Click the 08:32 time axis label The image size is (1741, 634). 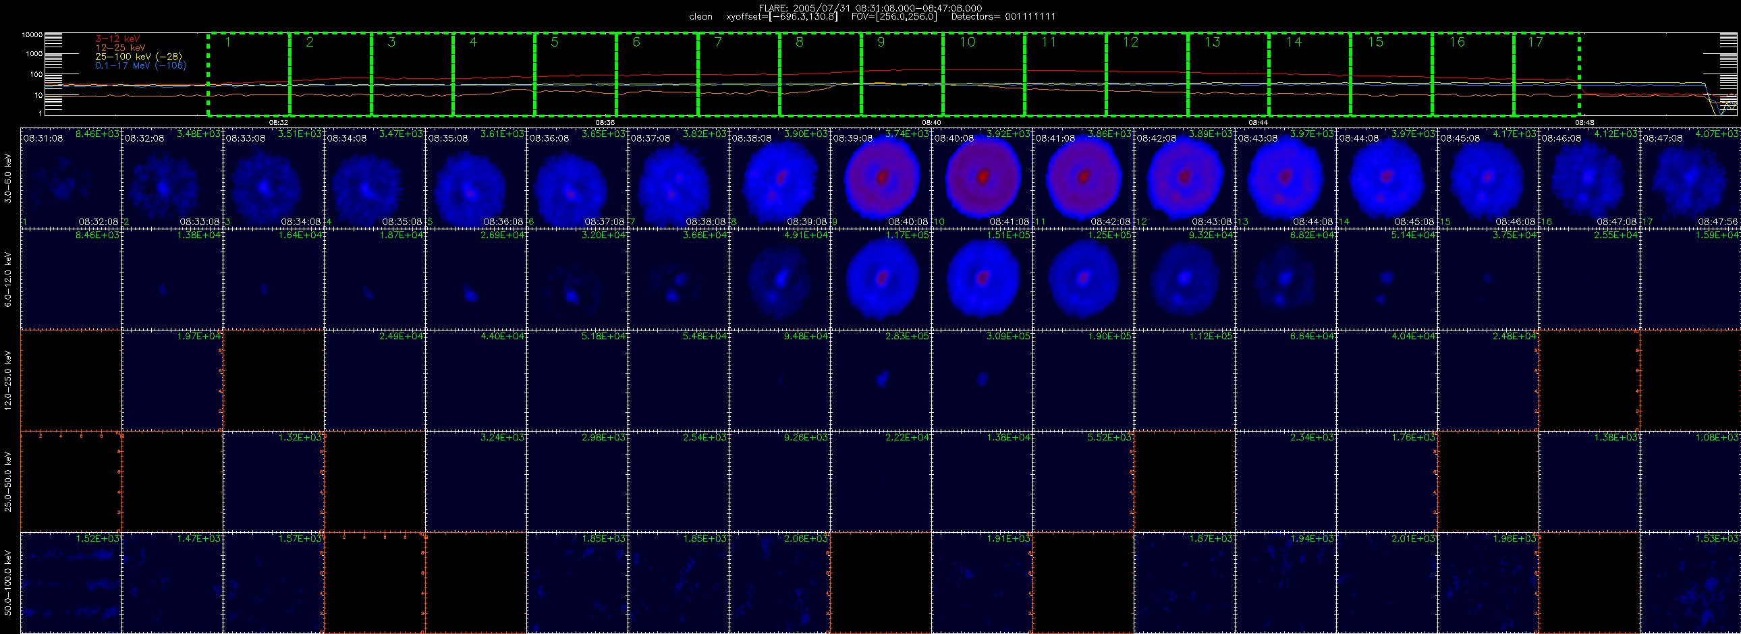279,123
